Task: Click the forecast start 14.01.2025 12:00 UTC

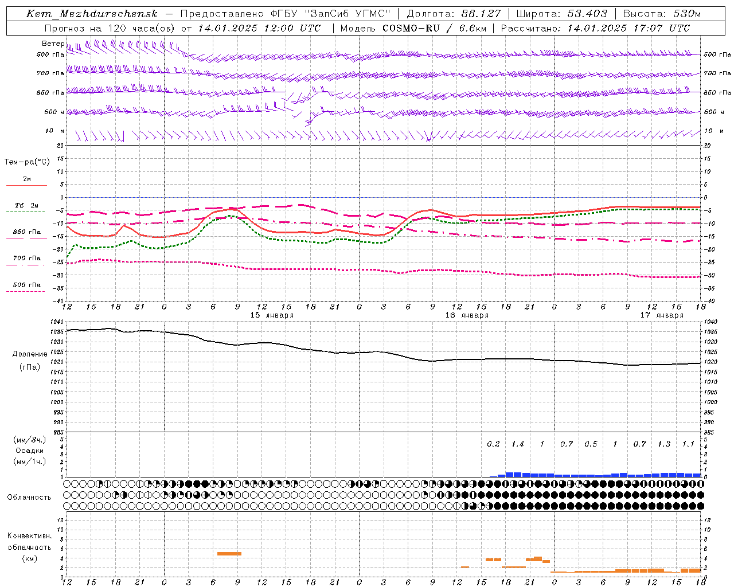Action: (259, 28)
